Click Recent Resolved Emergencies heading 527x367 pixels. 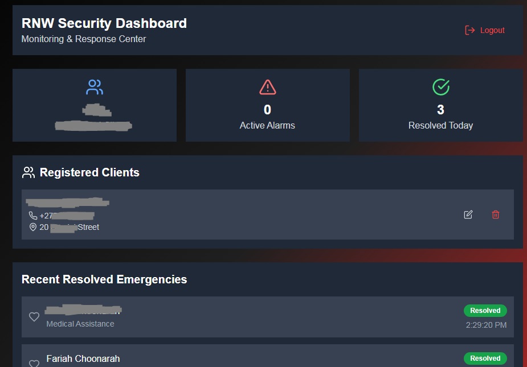[x=104, y=279]
